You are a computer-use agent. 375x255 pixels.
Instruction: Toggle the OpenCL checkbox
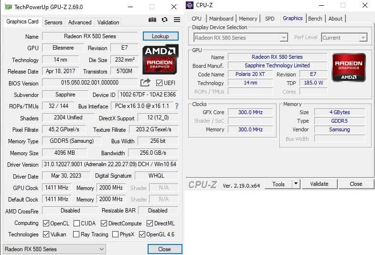coord(46,223)
